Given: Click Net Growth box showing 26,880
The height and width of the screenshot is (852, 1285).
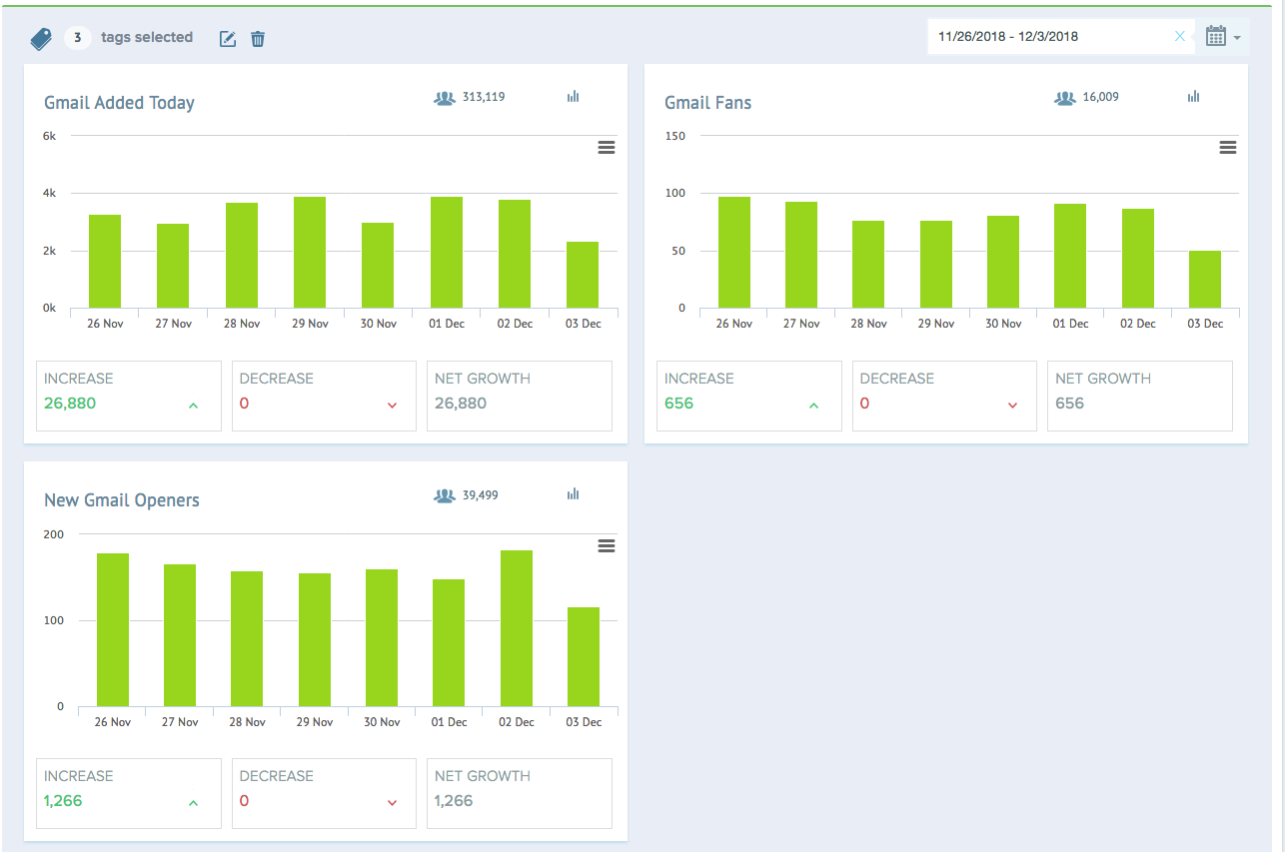Looking at the screenshot, I should click(520, 396).
